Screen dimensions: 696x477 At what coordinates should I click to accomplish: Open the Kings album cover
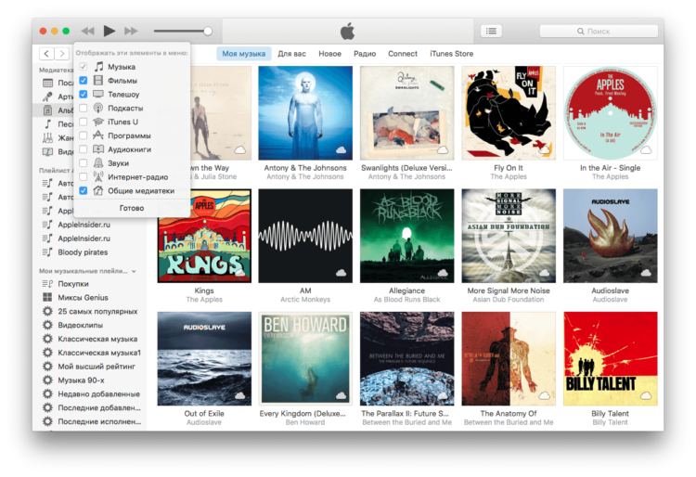coord(204,236)
